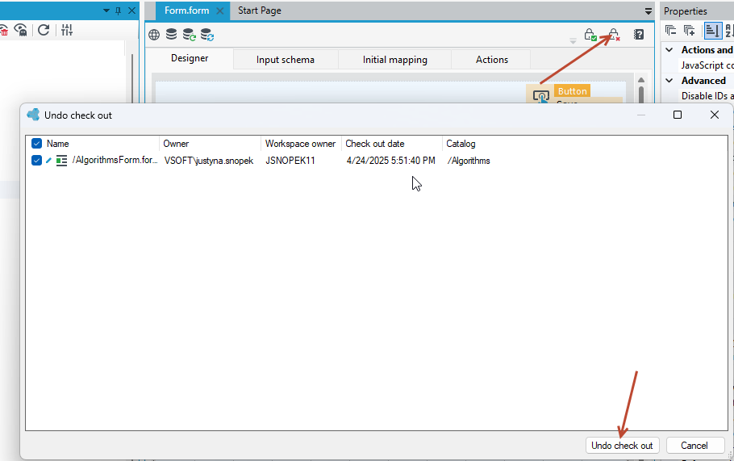Viewport: 734px width, 461px height.
Task: Click the collapse all icon in Properties
Action: (x=670, y=31)
